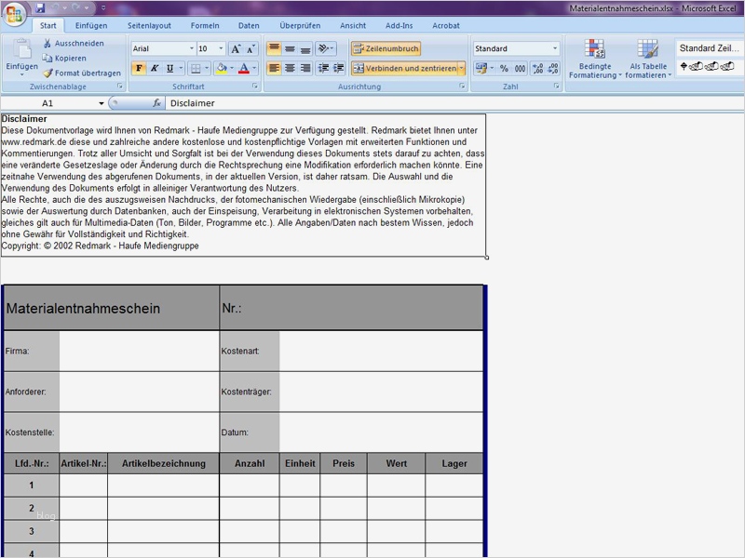Open the Arial font name dropdown
745x558 pixels.
pyautogui.click(x=192, y=48)
